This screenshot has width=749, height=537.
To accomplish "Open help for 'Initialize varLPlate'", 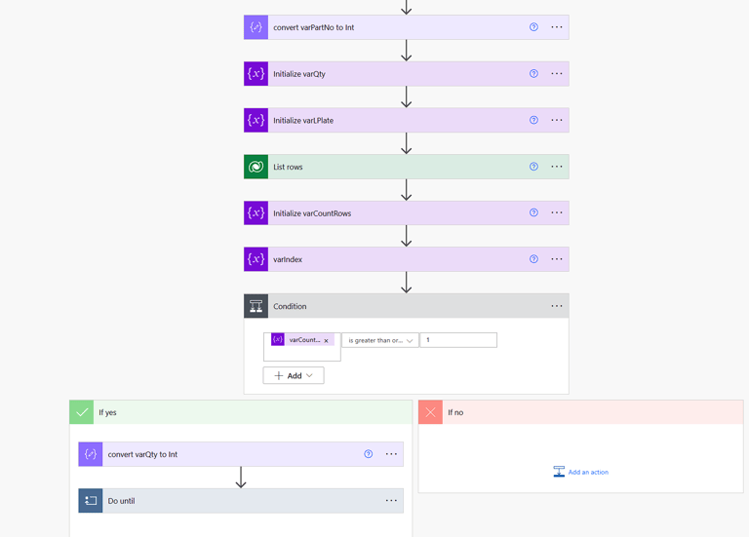I will tap(533, 120).
